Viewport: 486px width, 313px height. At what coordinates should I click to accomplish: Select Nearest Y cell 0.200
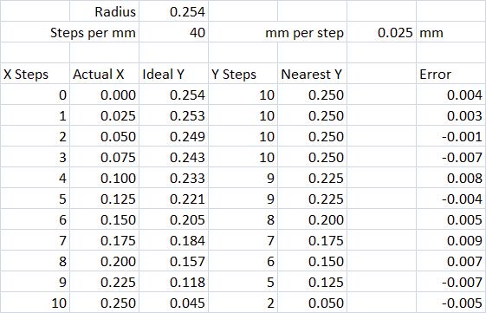[313, 219]
